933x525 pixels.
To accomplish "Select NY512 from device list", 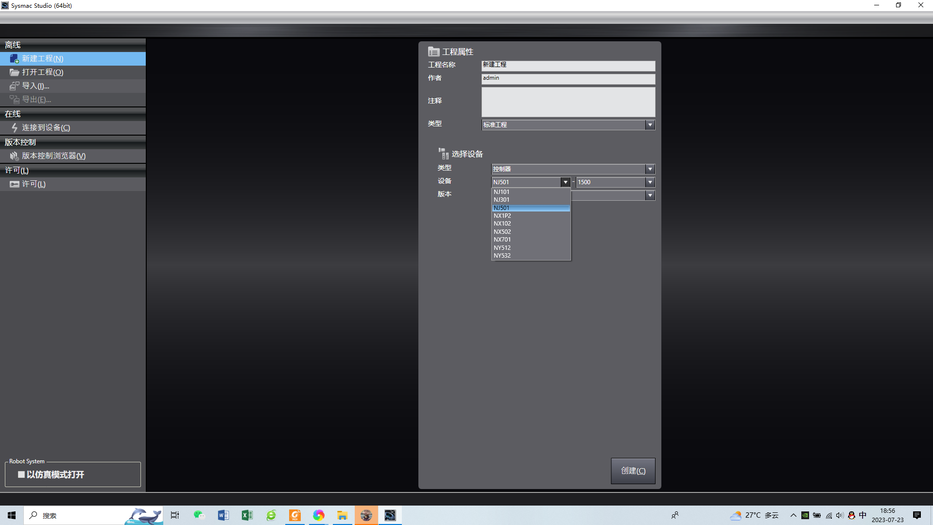I will (531, 248).
